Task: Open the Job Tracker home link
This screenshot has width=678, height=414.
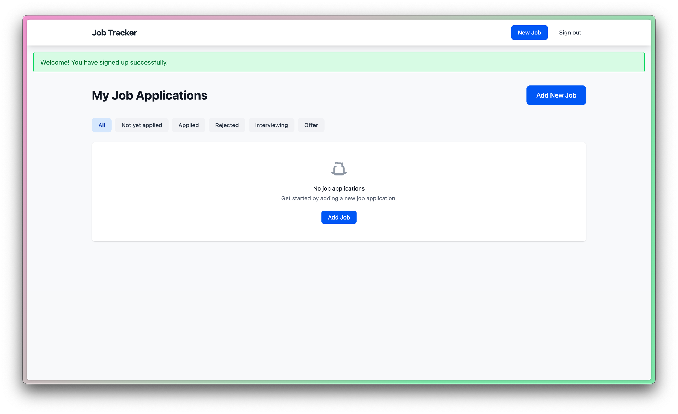Action: [114, 33]
